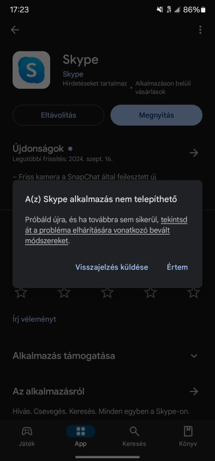Open the three-dot overflow menu
The height and width of the screenshot is (461, 215).
(200, 30)
